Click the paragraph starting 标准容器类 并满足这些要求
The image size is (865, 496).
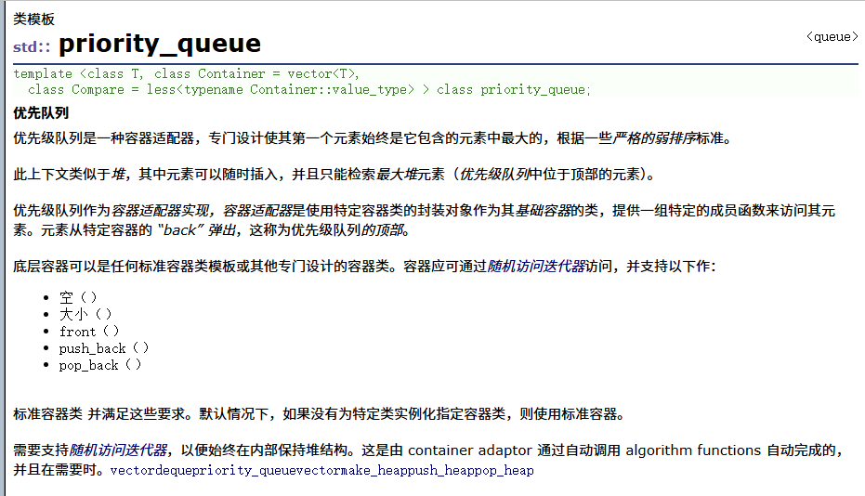click(319, 413)
